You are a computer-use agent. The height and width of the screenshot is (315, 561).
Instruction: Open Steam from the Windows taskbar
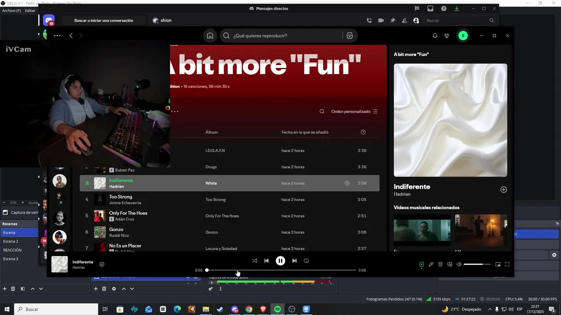click(220, 309)
